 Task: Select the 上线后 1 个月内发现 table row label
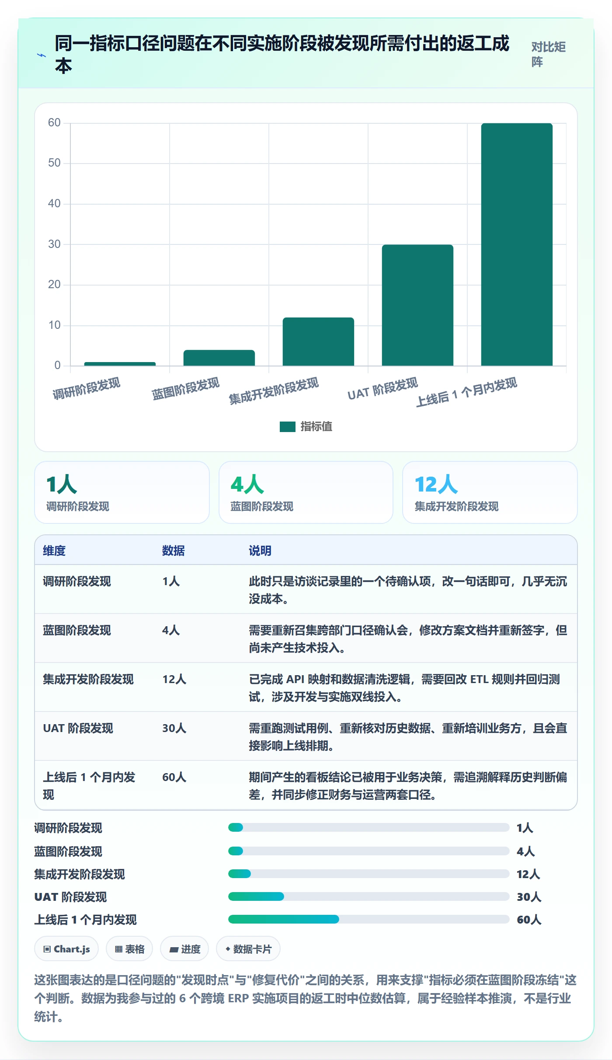[89, 786]
